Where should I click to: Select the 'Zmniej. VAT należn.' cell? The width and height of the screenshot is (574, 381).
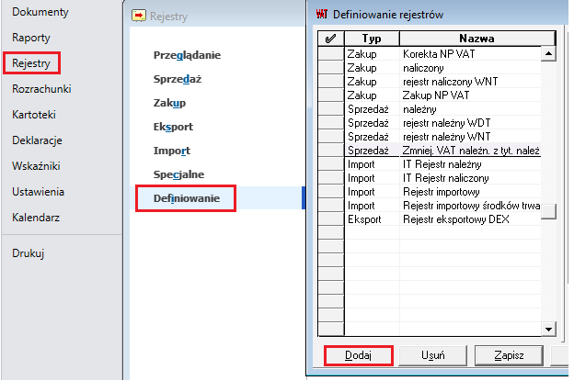click(x=470, y=151)
